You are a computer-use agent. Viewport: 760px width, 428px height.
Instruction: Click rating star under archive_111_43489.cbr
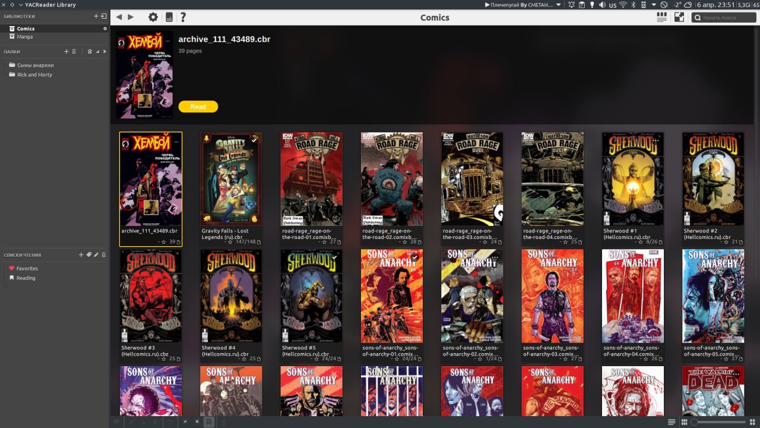click(164, 242)
